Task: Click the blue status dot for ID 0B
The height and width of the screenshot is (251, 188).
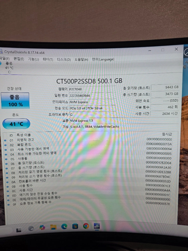Action: point(8,187)
